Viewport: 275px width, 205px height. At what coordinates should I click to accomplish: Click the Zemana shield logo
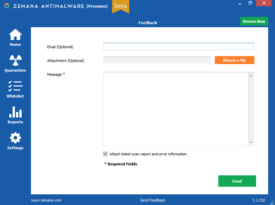7,6
